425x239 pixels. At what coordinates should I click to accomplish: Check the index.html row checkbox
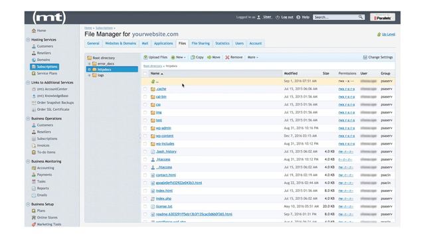click(x=145, y=191)
